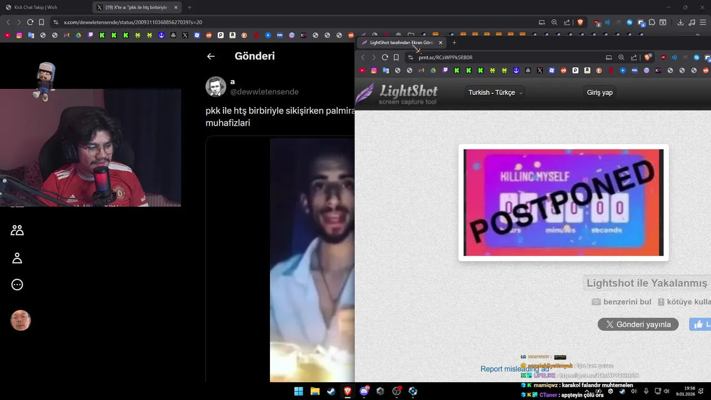
Task: Open File Explorer from the taskbar
Action: point(315,391)
